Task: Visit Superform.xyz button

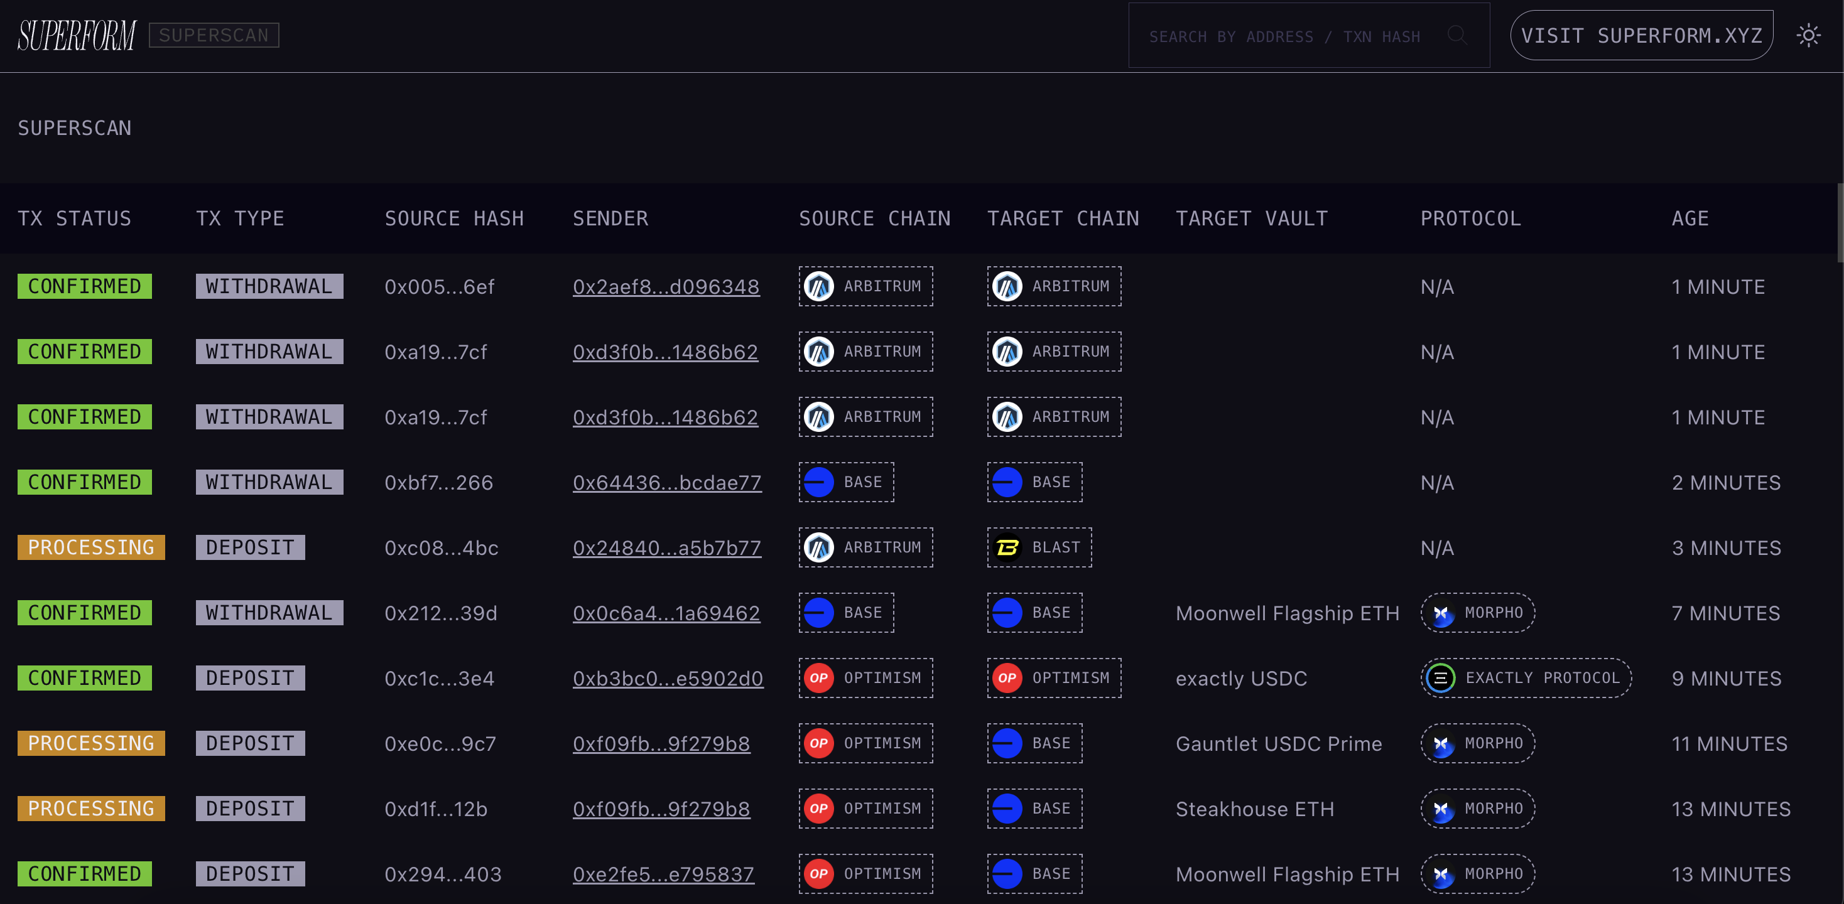Action: pos(1641,35)
